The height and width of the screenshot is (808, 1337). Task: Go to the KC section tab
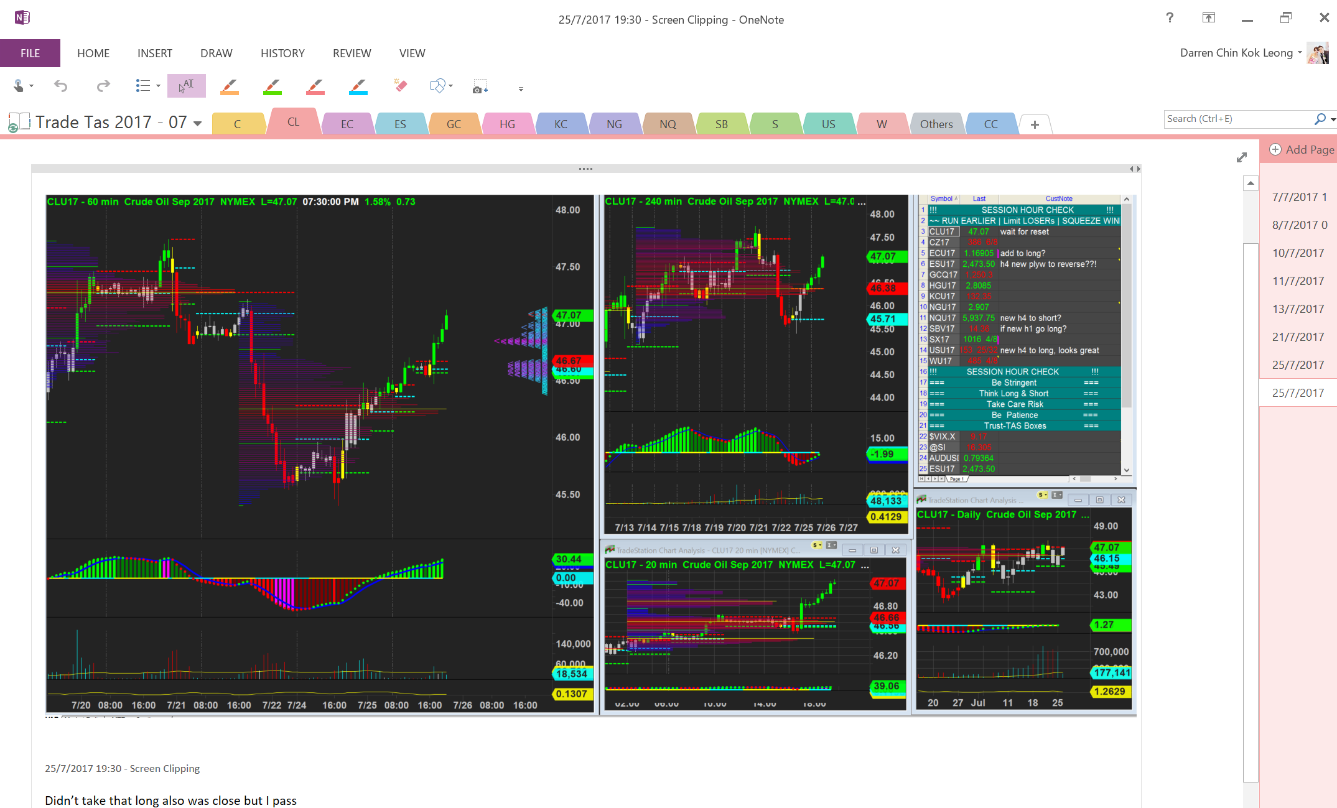561,124
